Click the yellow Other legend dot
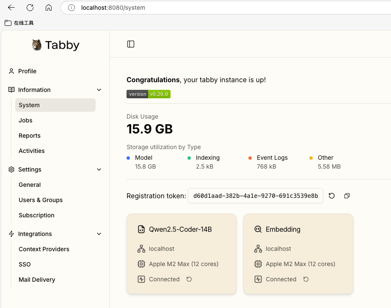The image size is (391, 308). [x=311, y=158]
